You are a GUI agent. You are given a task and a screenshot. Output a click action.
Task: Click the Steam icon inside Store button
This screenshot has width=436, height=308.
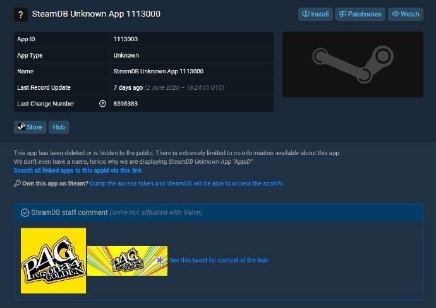[x=21, y=127]
